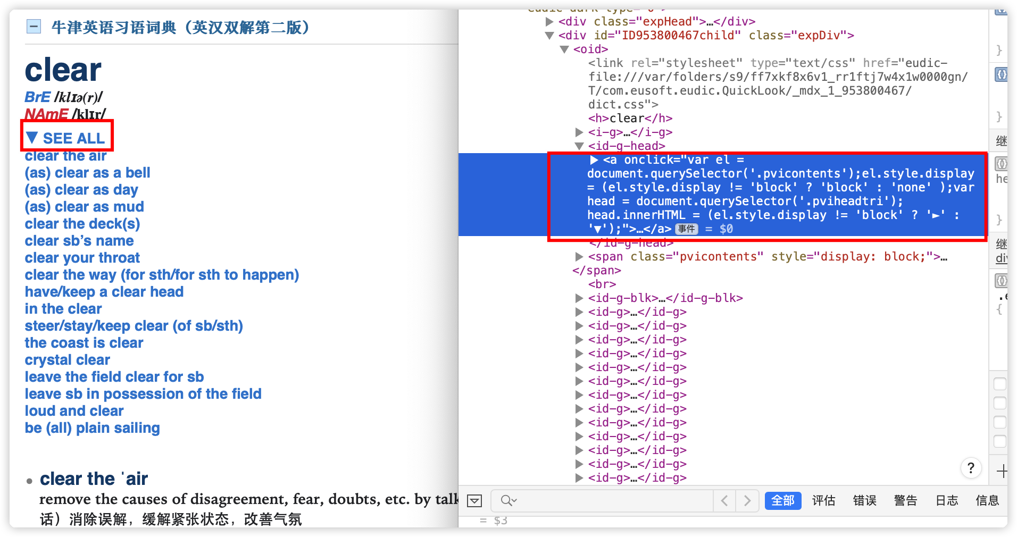The image size is (1017, 537).
Task: Expand the pvicontents span node
Action: (x=579, y=257)
